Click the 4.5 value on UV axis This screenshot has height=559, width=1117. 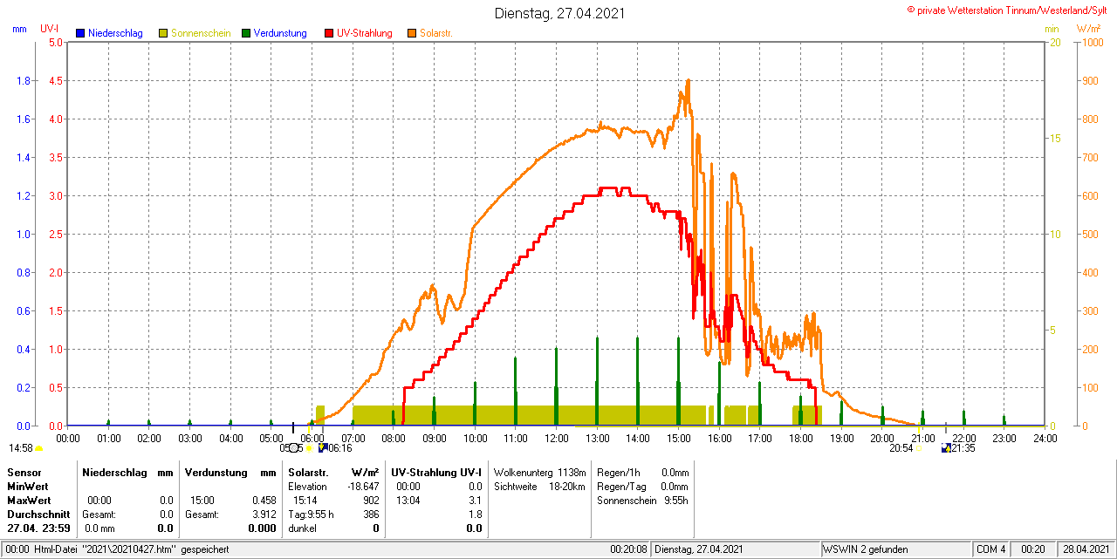(x=55, y=81)
